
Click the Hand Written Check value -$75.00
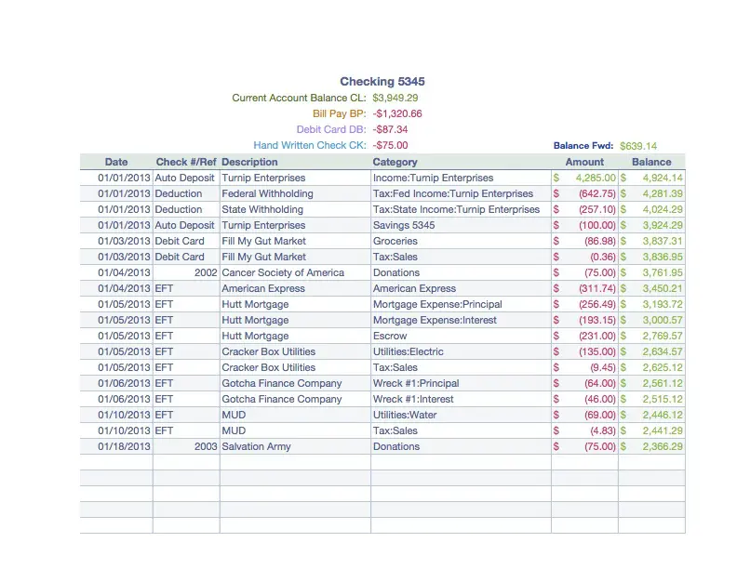pyautogui.click(x=390, y=145)
